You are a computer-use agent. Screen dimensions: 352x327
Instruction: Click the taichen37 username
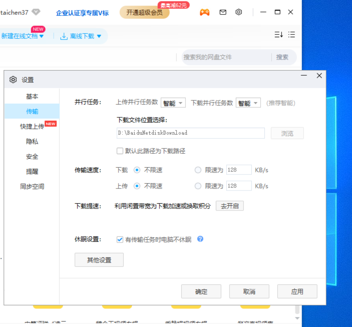[x=14, y=12]
